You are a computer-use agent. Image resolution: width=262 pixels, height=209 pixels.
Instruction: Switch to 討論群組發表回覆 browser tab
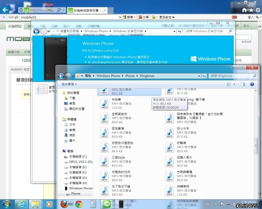point(88,11)
